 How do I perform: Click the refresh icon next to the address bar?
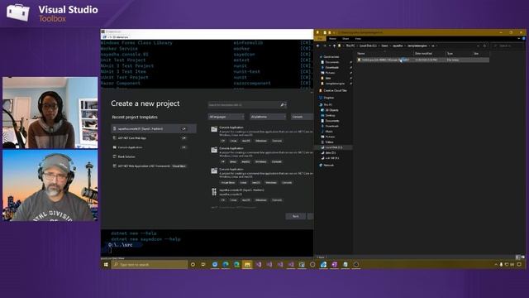click(x=485, y=46)
